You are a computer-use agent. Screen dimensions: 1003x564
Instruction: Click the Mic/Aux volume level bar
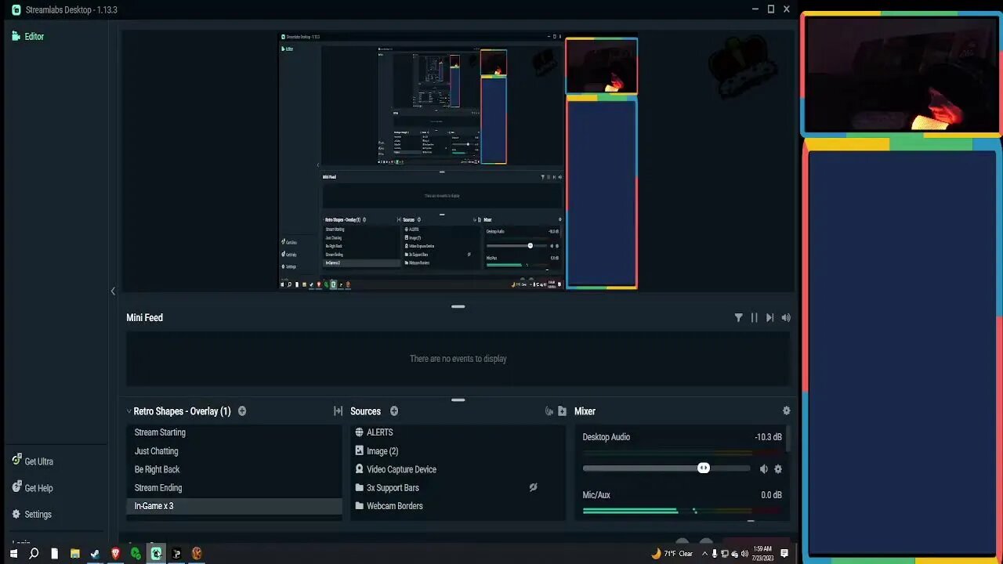click(x=683, y=511)
